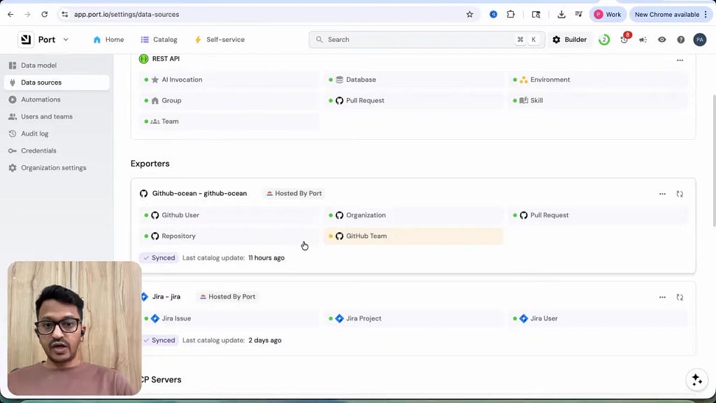Reload the browser page
Screen dimensions: 716x403
[x=44, y=14]
